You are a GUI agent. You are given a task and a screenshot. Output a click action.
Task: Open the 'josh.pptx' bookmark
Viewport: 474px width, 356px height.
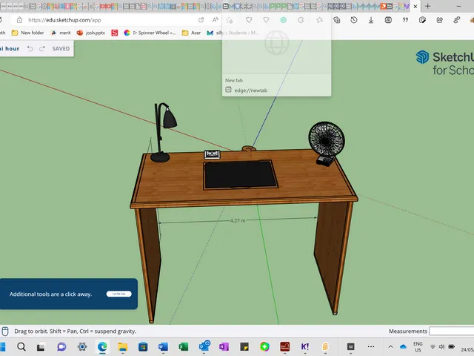(90, 33)
